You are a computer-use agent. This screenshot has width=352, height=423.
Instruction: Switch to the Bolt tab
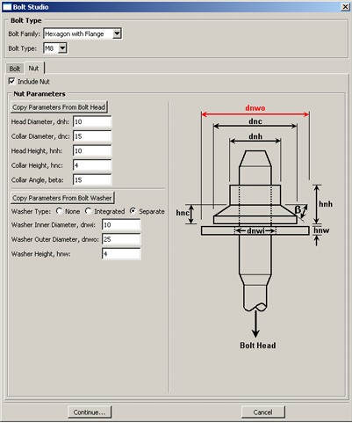click(15, 69)
